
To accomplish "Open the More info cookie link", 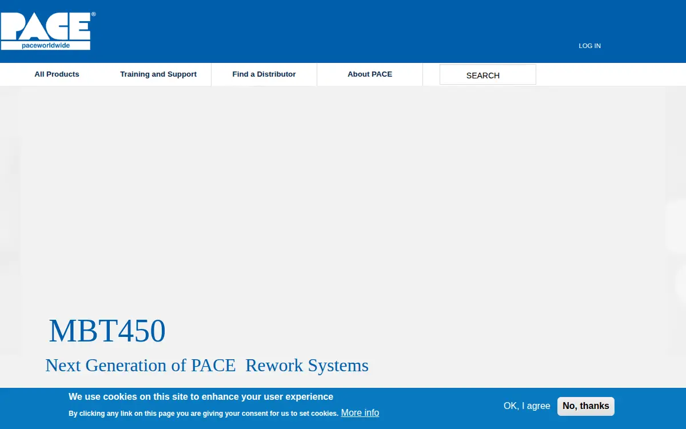I will click(x=360, y=412).
